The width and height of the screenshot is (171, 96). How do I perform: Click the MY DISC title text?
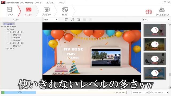tap(73, 49)
